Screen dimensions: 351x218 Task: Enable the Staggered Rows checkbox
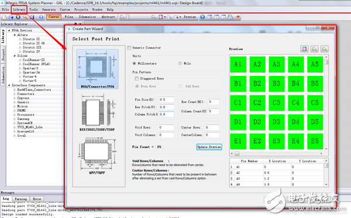click(136, 78)
